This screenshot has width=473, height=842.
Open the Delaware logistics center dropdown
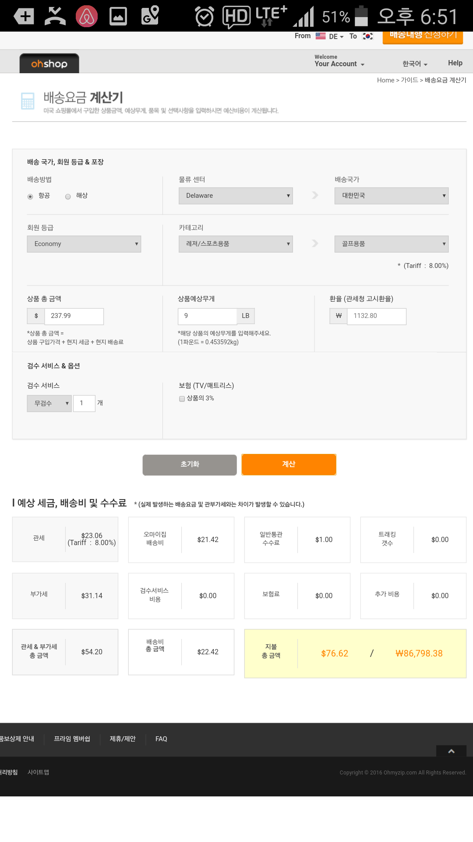[x=236, y=196]
